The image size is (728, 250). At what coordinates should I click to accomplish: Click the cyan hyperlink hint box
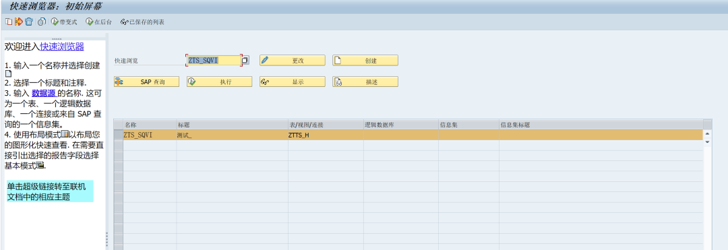[50, 191]
